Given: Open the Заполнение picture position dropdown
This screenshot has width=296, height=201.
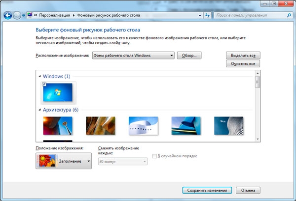Looking at the screenshot, I should [88, 161].
